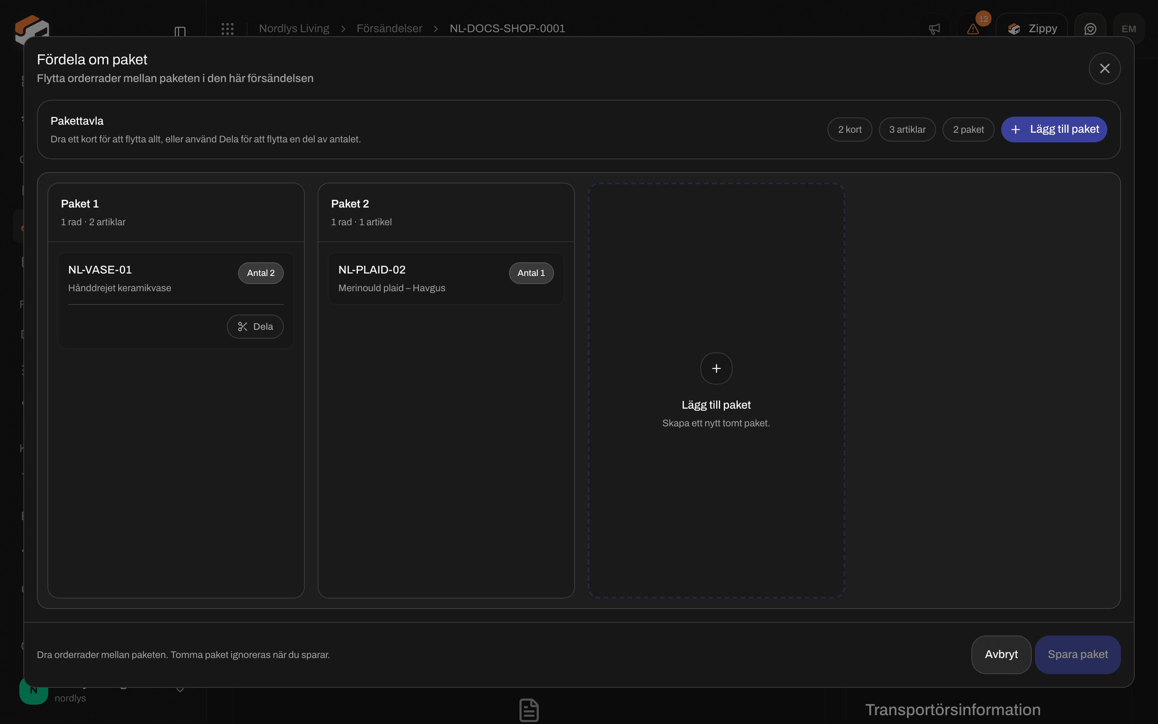Click the scissors icon on Dela
The height and width of the screenshot is (724, 1158).
[242, 327]
